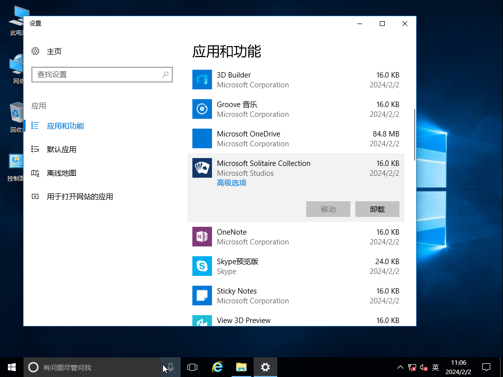This screenshot has width=503, height=377.
Task: Click the magnifier icon in search box
Action: coord(165,75)
